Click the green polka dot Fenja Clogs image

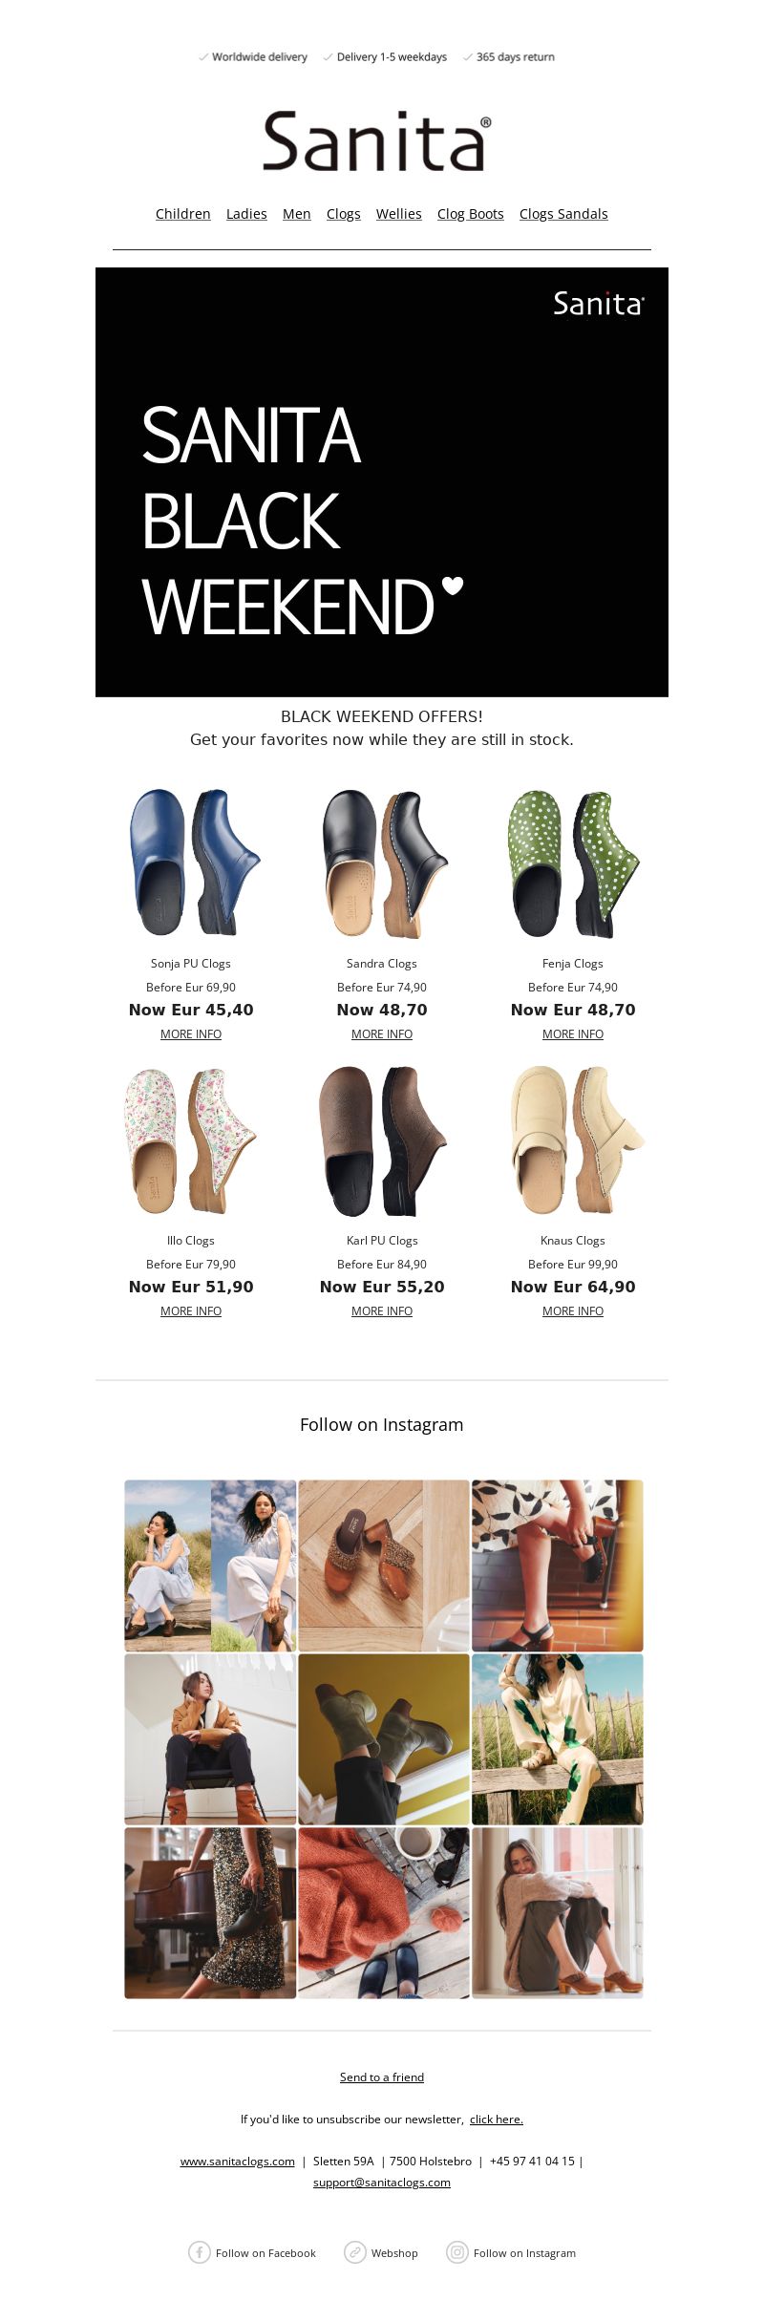(573, 863)
